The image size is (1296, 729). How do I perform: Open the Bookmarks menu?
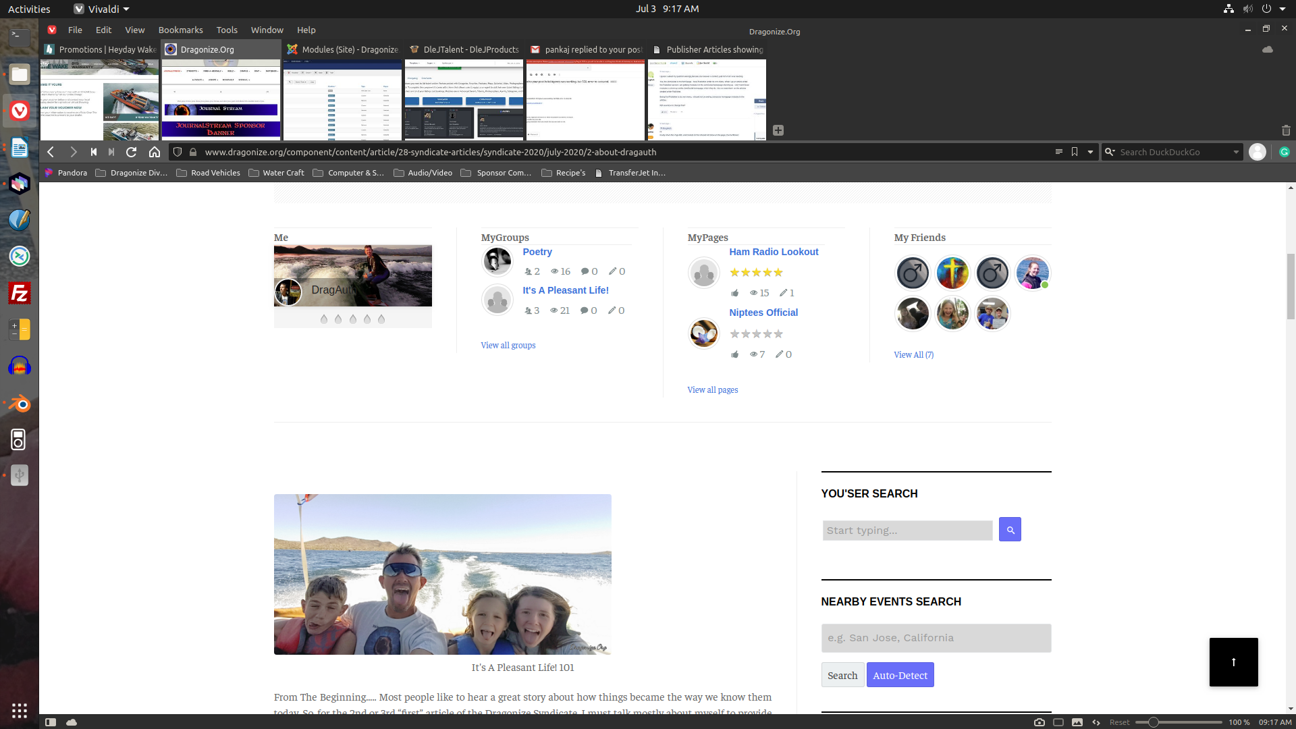click(180, 30)
